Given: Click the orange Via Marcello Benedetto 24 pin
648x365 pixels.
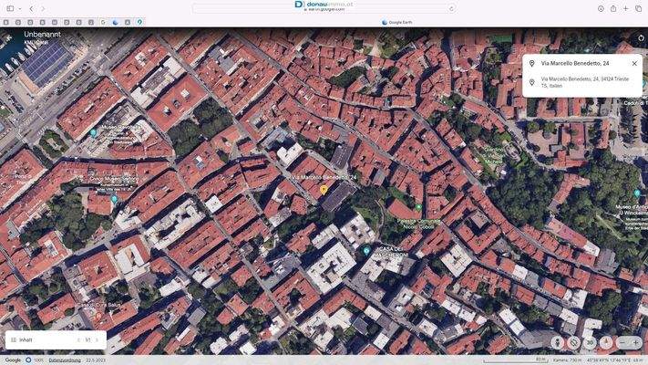Looking at the screenshot, I should [x=324, y=190].
